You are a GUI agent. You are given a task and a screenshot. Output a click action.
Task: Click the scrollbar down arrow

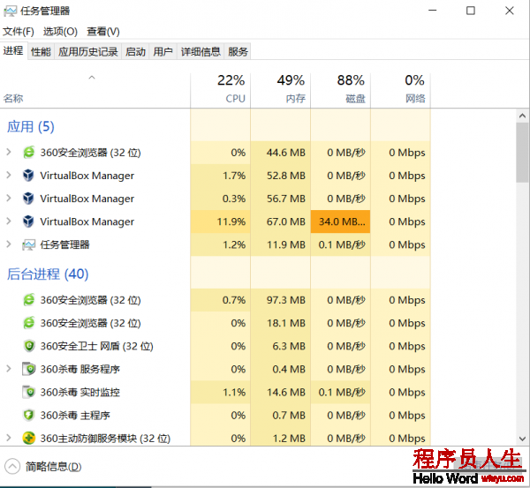[522, 439]
